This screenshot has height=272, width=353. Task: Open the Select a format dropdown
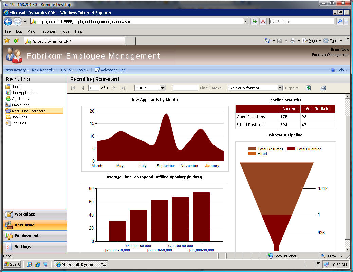(x=255, y=88)
